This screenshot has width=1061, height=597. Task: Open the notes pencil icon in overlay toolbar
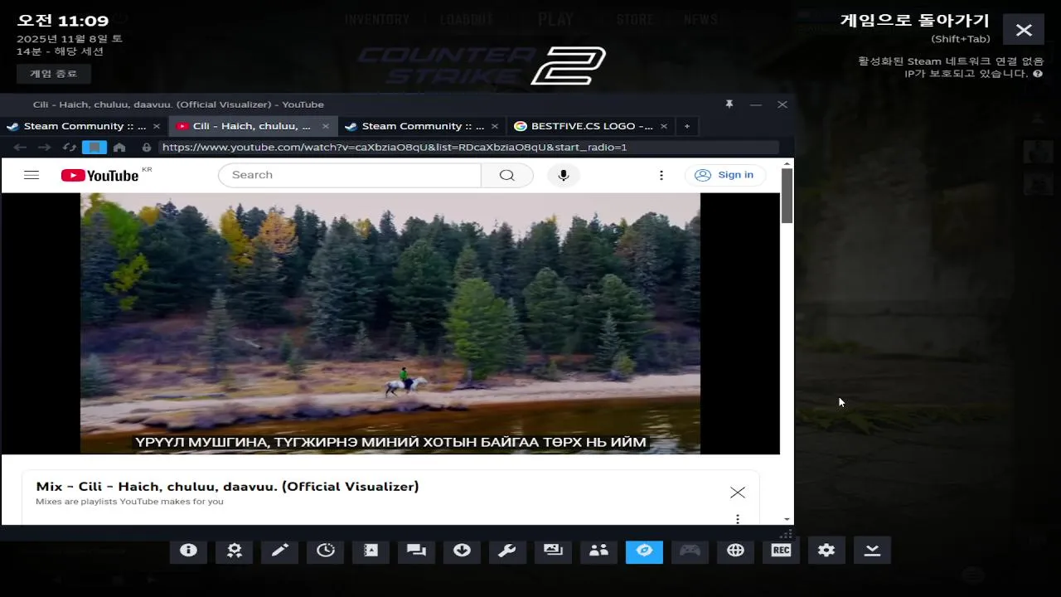[x=279, y=551]
